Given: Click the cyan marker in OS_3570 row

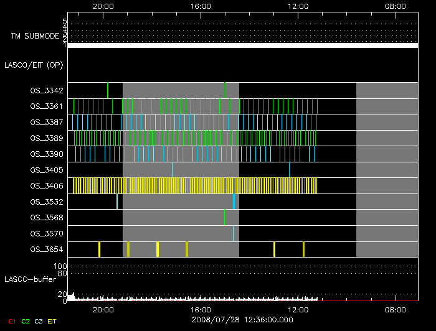Looking at the screenshot, I should (x=234, y=233).
